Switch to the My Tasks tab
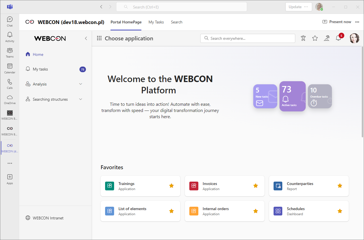This screenshot has height=240, width=364. [x=156, y=22]
